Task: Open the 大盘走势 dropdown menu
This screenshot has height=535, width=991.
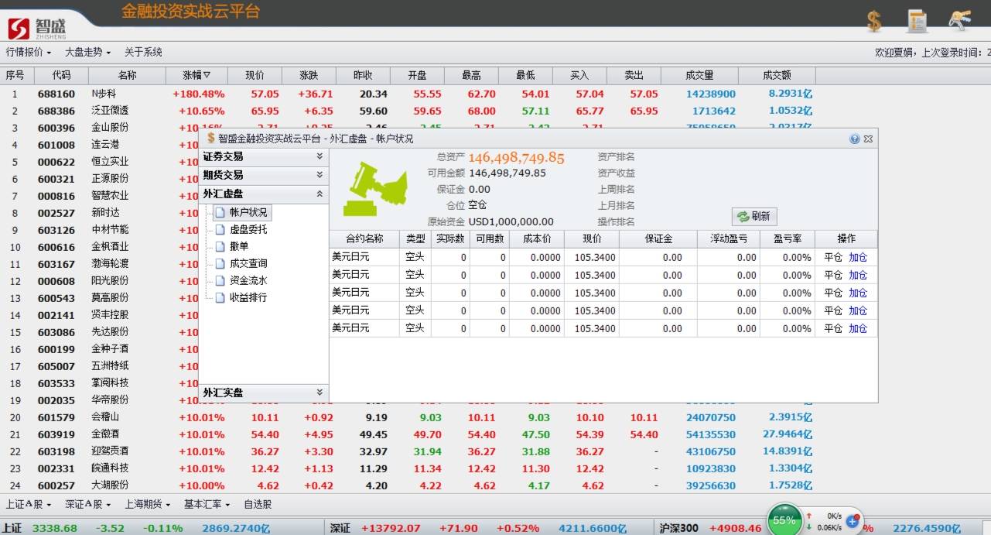Action: 87,52
